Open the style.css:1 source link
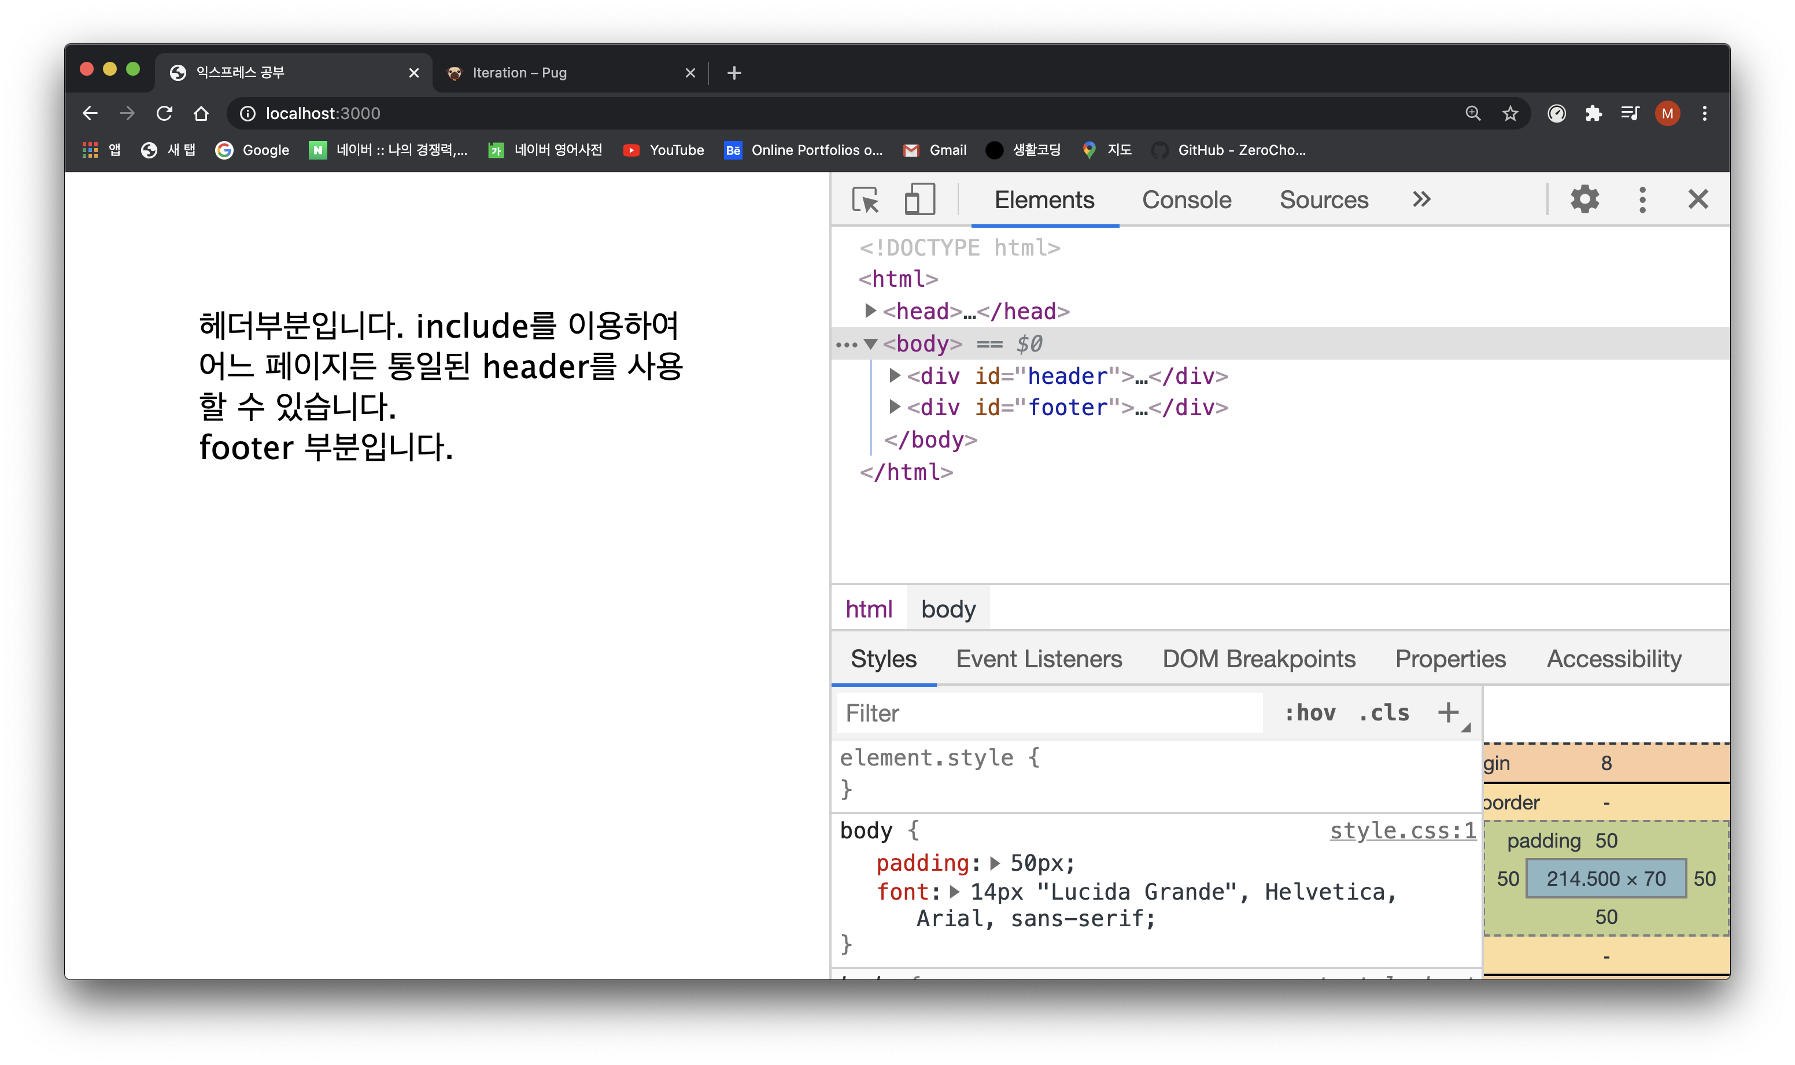This screenshot has height=1065, width=1795. coord(1402,830)
